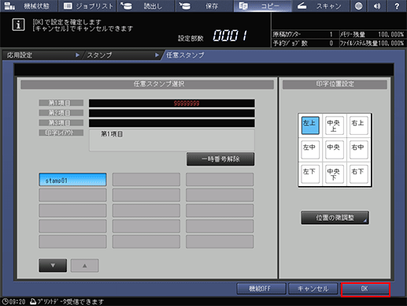
Task: Switch to the 保存 store tab
Action: (204, 6)
